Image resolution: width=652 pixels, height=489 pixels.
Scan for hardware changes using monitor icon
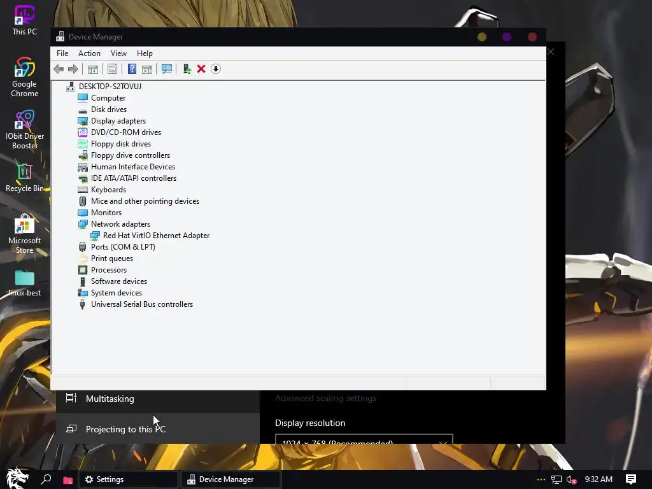[x=167, y=69]
